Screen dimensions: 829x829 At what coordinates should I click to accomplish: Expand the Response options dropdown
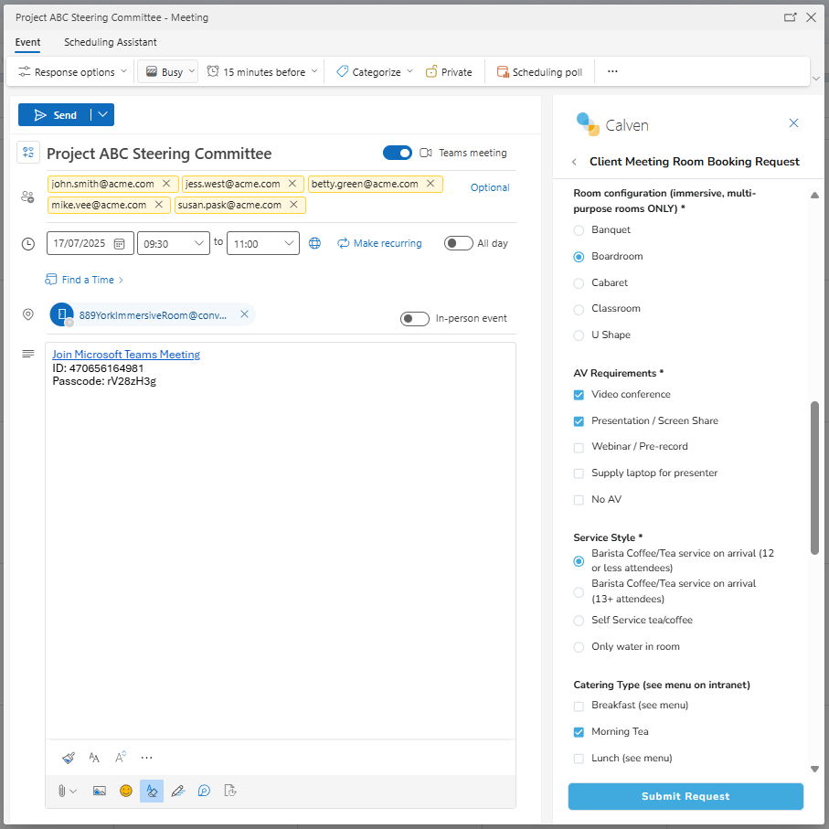tap(72, 72)
